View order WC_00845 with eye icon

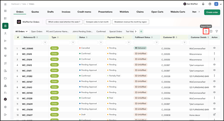coord(214,48)
